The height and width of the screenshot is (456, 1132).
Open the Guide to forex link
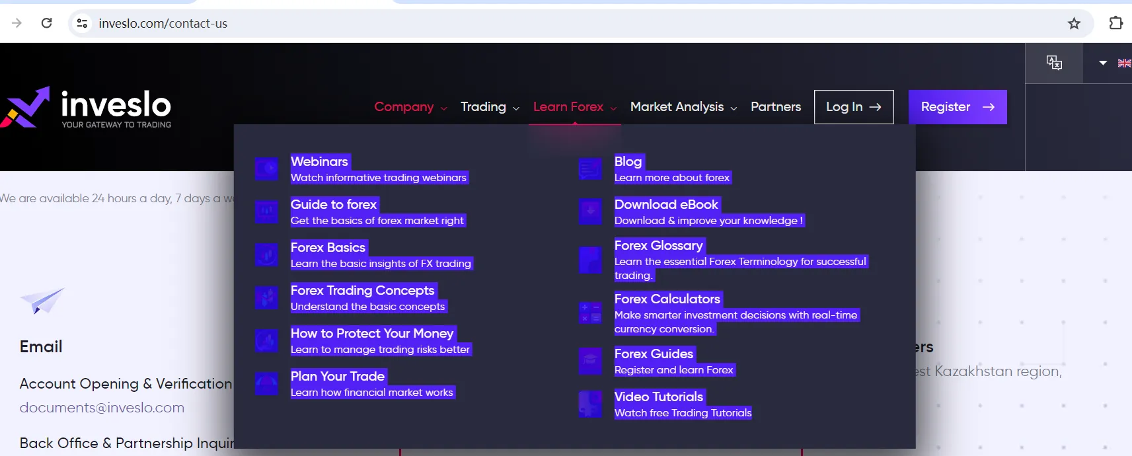334,204
